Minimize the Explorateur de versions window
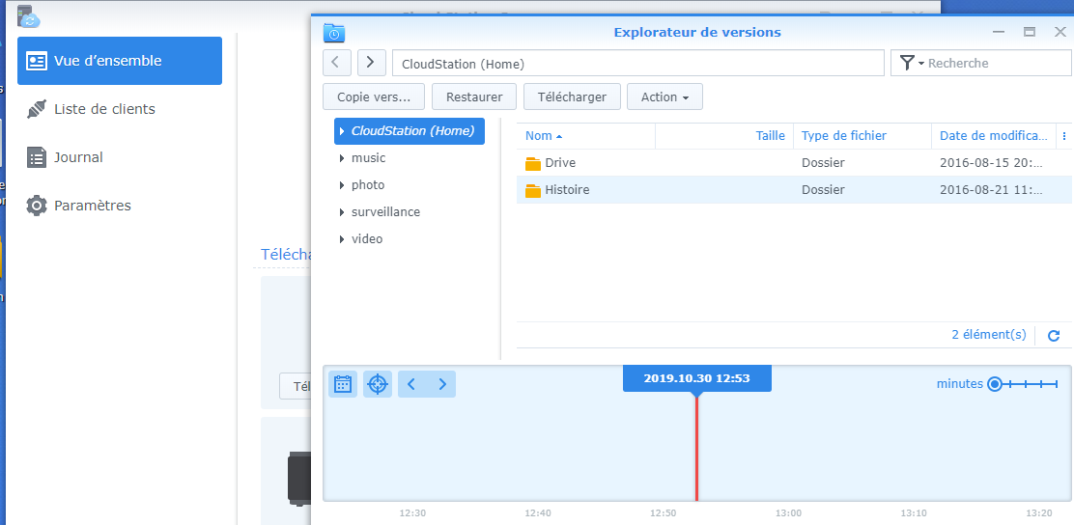1074x525 pixels. 999,32
